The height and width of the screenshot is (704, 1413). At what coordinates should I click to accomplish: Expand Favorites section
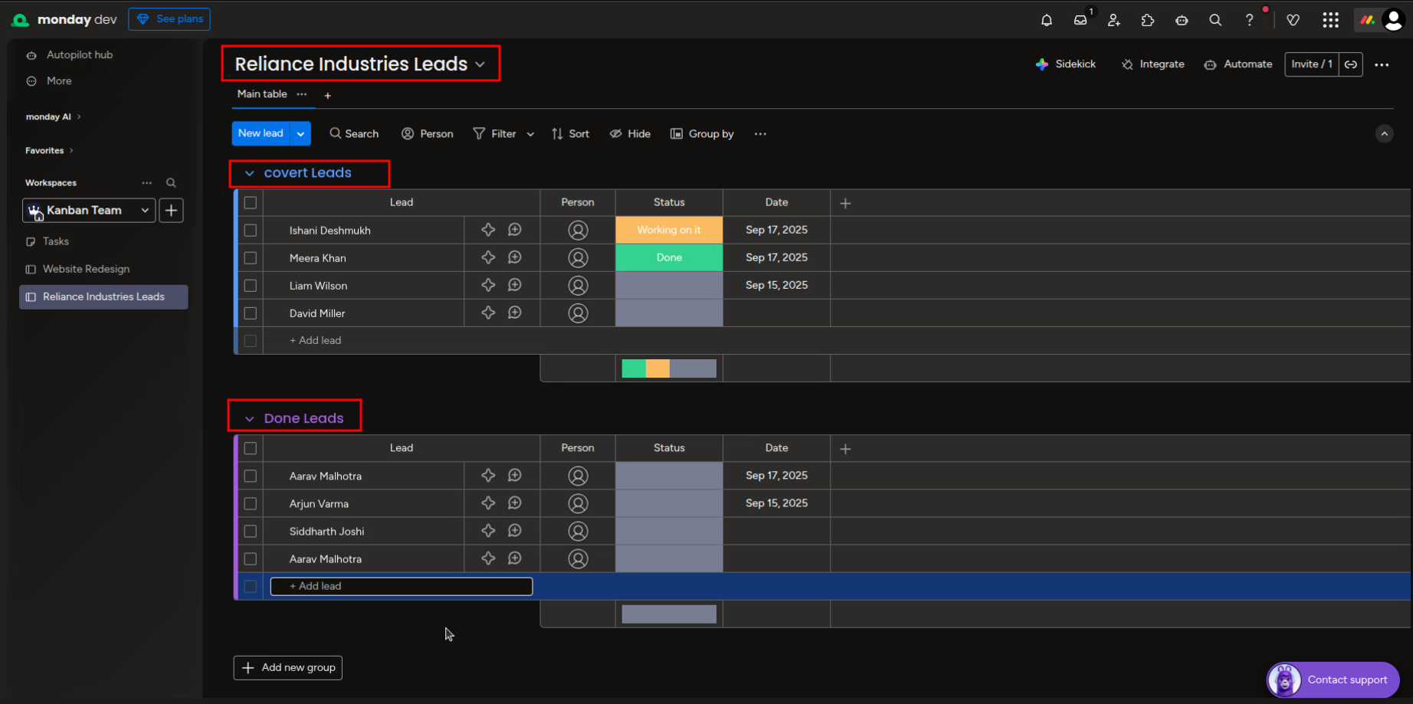[49, 151]
